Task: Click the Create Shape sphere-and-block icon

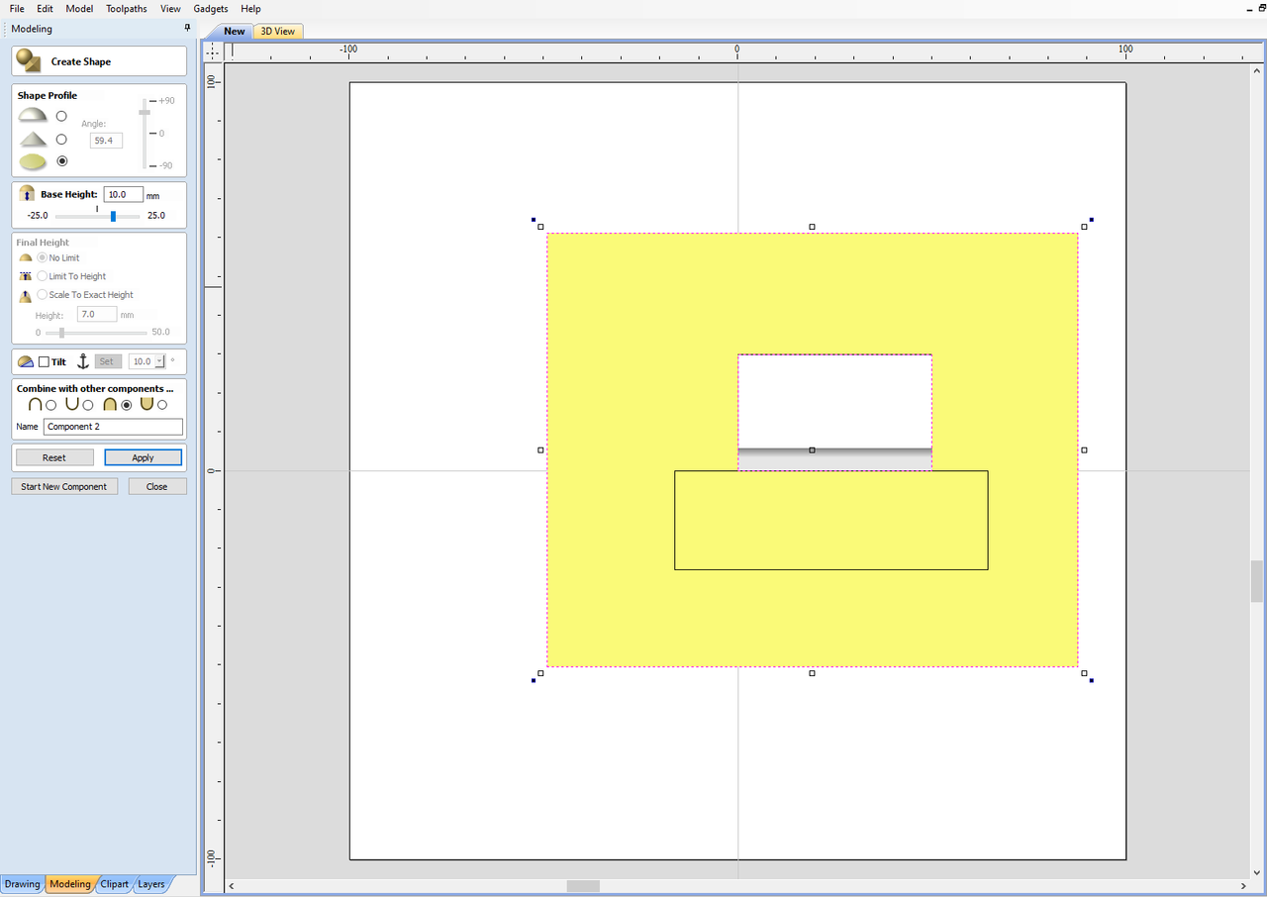Action: point(29,61)
